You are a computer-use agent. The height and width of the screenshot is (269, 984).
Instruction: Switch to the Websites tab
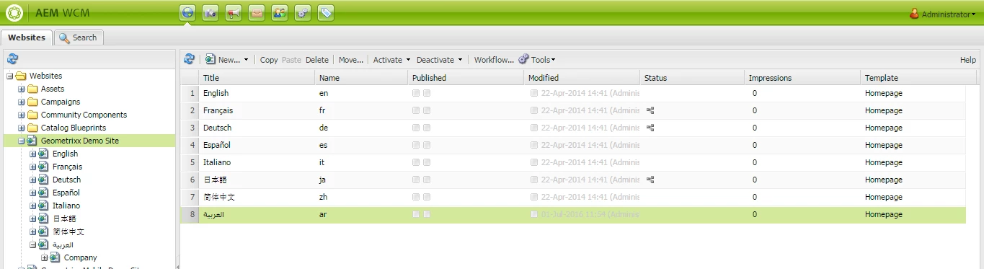(x=27, y=38)
